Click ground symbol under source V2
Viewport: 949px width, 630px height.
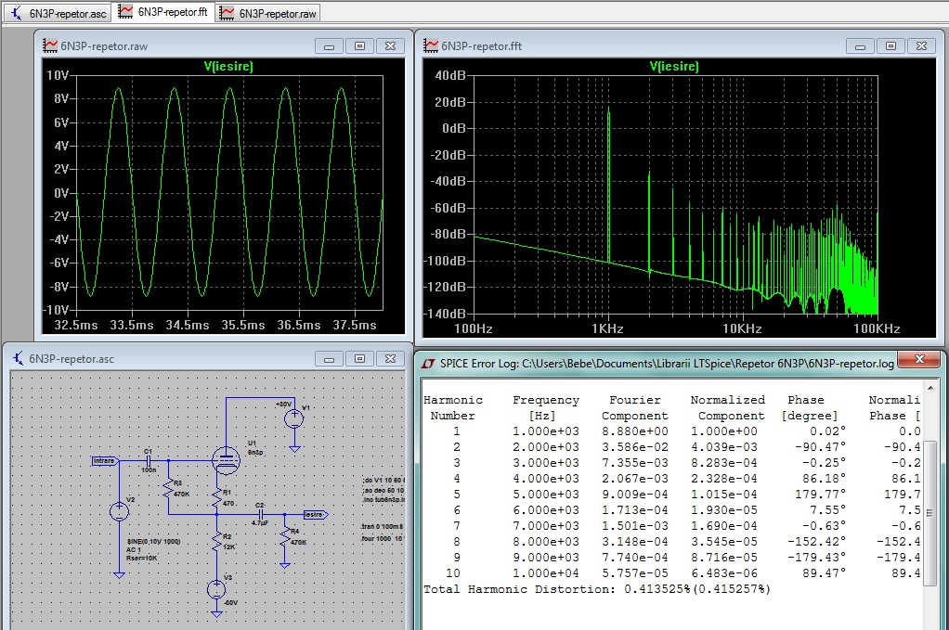click(x=119, y=575)
